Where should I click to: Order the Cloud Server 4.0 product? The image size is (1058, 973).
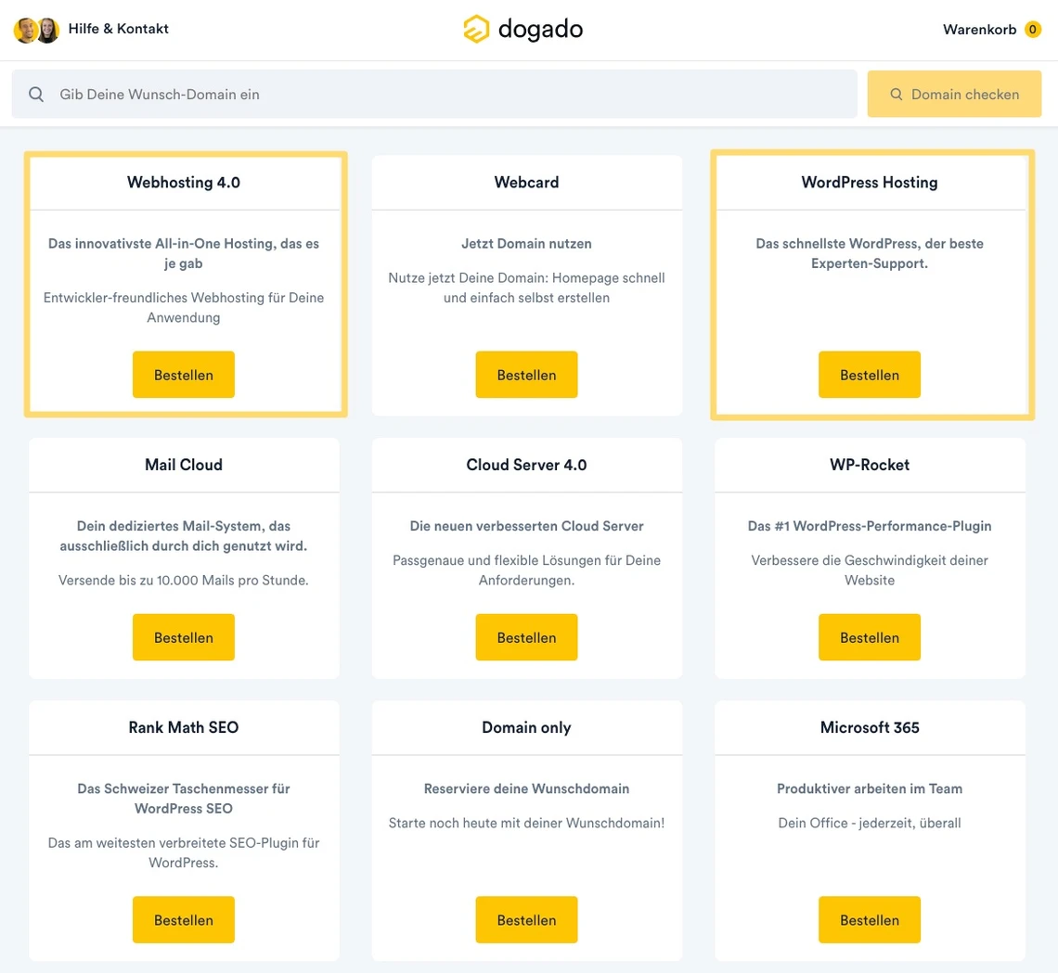526,637
